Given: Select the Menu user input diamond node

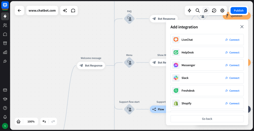Looking at the screenshot, I should 129,62.
